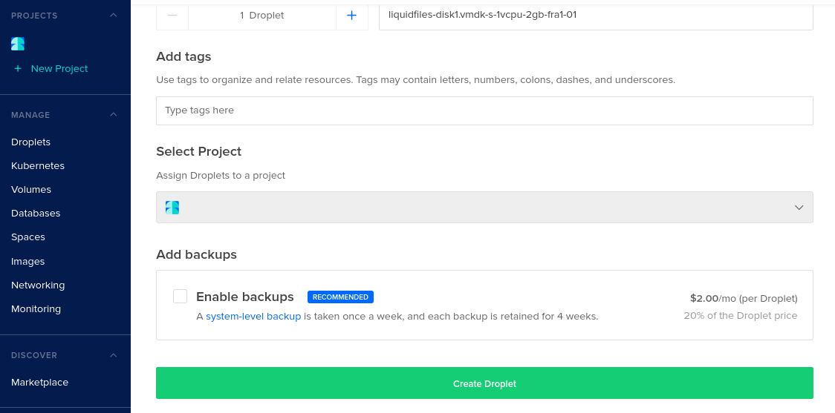Open Monitoring in the sidebar

tap(36, 308)
